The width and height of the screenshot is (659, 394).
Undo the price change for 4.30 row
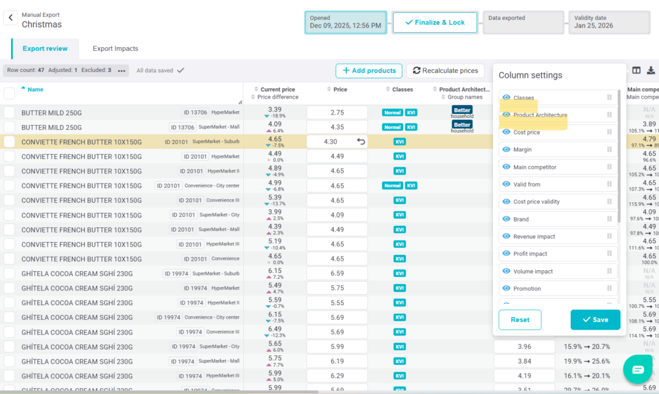tap(362, 142)
